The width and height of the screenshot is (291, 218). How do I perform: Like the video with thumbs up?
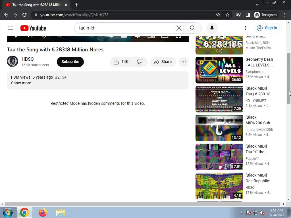[121, 62]
